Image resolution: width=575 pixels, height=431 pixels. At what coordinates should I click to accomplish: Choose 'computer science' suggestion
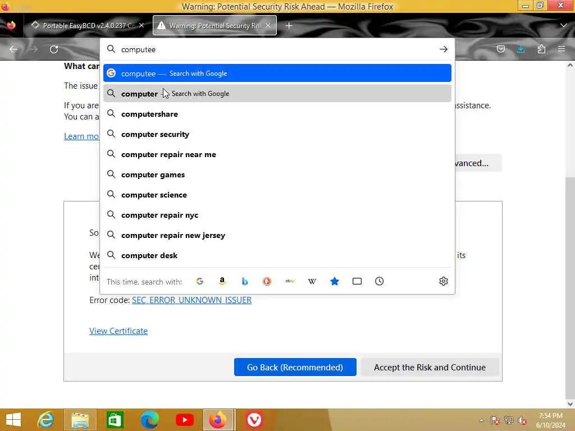(x=277, y=195)
